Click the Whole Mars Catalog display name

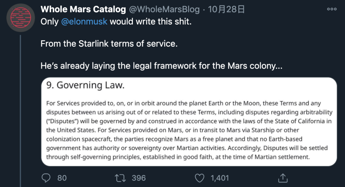[83, 9]
